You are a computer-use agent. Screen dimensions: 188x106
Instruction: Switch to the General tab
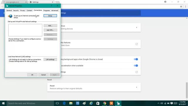click(x=9, y=11)
